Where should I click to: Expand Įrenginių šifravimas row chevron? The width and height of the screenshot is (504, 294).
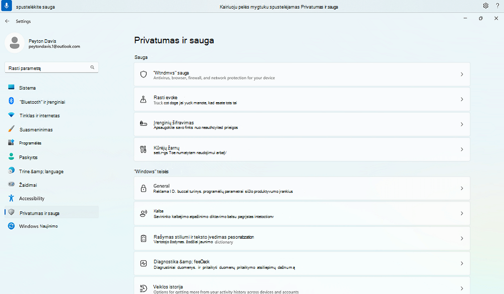pos(462,124)
